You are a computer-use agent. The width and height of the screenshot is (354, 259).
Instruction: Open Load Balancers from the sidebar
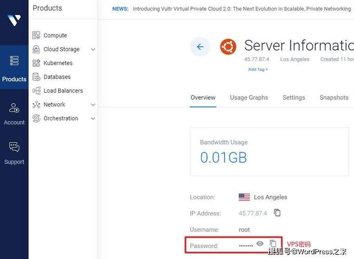pyautogui.click(x=63, y=91)
